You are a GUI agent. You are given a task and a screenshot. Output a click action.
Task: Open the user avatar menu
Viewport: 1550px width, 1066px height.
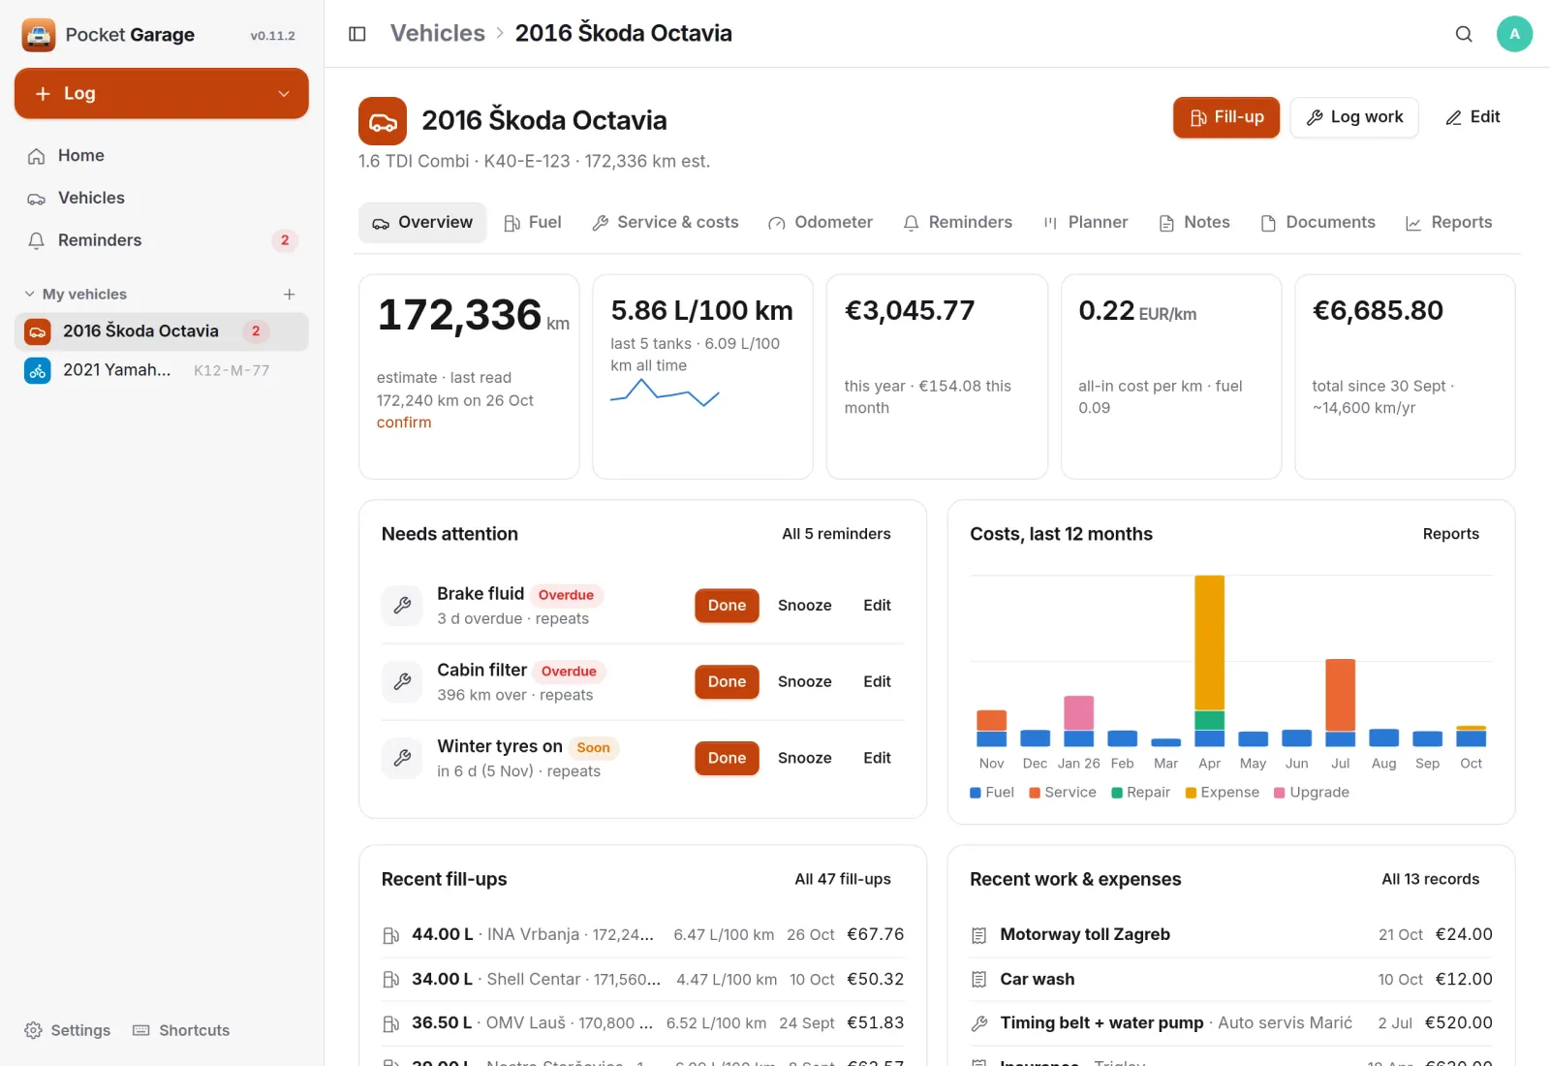pyautogui.click(x=1514, y=34)
